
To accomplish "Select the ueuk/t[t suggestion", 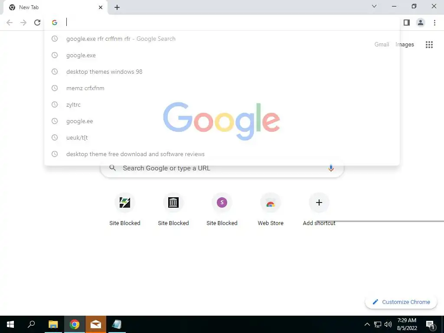I will point(222,137).
